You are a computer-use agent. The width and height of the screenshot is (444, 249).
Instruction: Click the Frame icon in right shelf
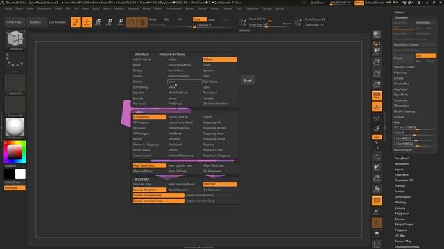[377, 156]
